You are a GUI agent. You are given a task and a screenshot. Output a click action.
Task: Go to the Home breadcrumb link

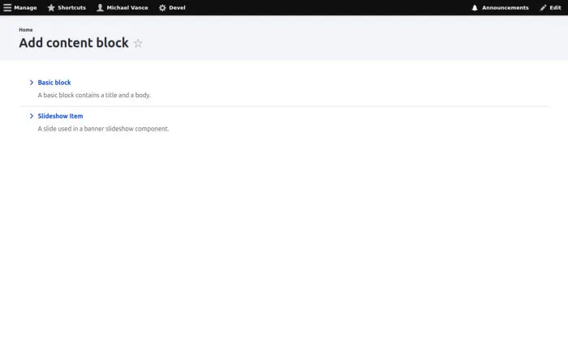(26, 30)
